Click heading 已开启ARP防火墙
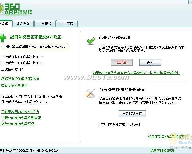 click(114, 38)
